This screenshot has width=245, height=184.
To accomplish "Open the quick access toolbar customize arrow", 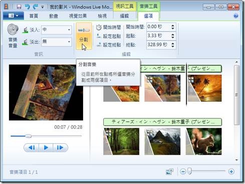I will click(43, 7).
